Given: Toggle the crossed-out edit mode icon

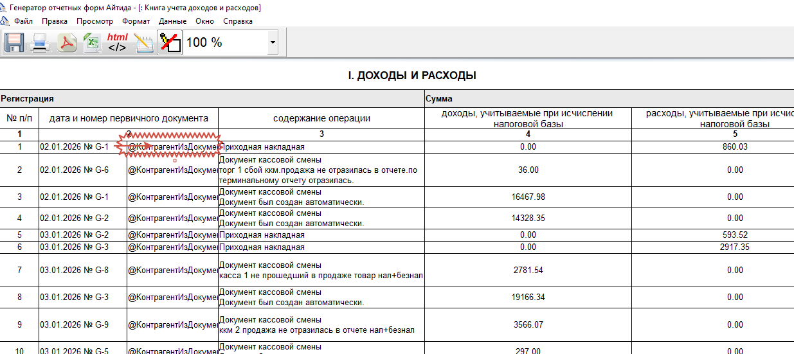Looking at the screenshot, I should [170, 43].
